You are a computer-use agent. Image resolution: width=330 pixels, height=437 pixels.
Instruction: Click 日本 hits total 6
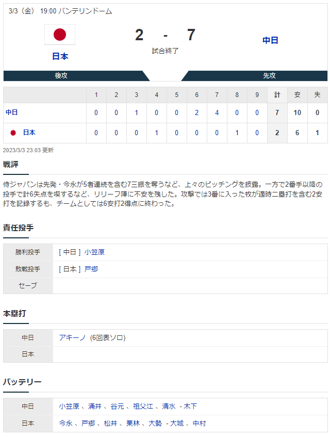297,133
